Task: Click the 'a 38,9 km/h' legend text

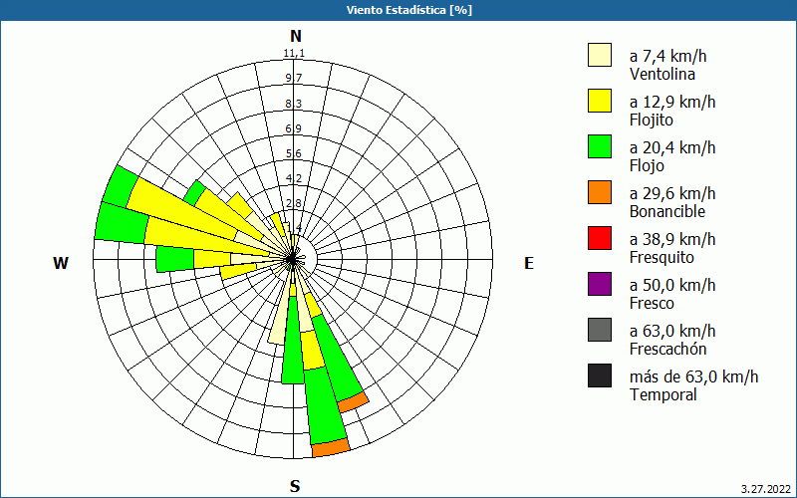Action: (672, 239)
